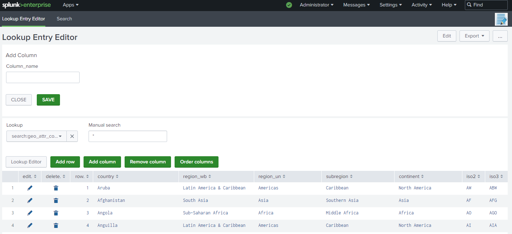Open the Lookup selector dropdown

[x=36, y=136]
